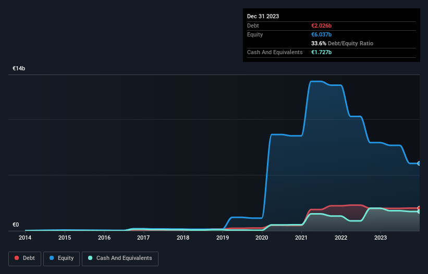Click the 2023 axis label
Viewport: 428px width, 274px height.
point(381,238)
